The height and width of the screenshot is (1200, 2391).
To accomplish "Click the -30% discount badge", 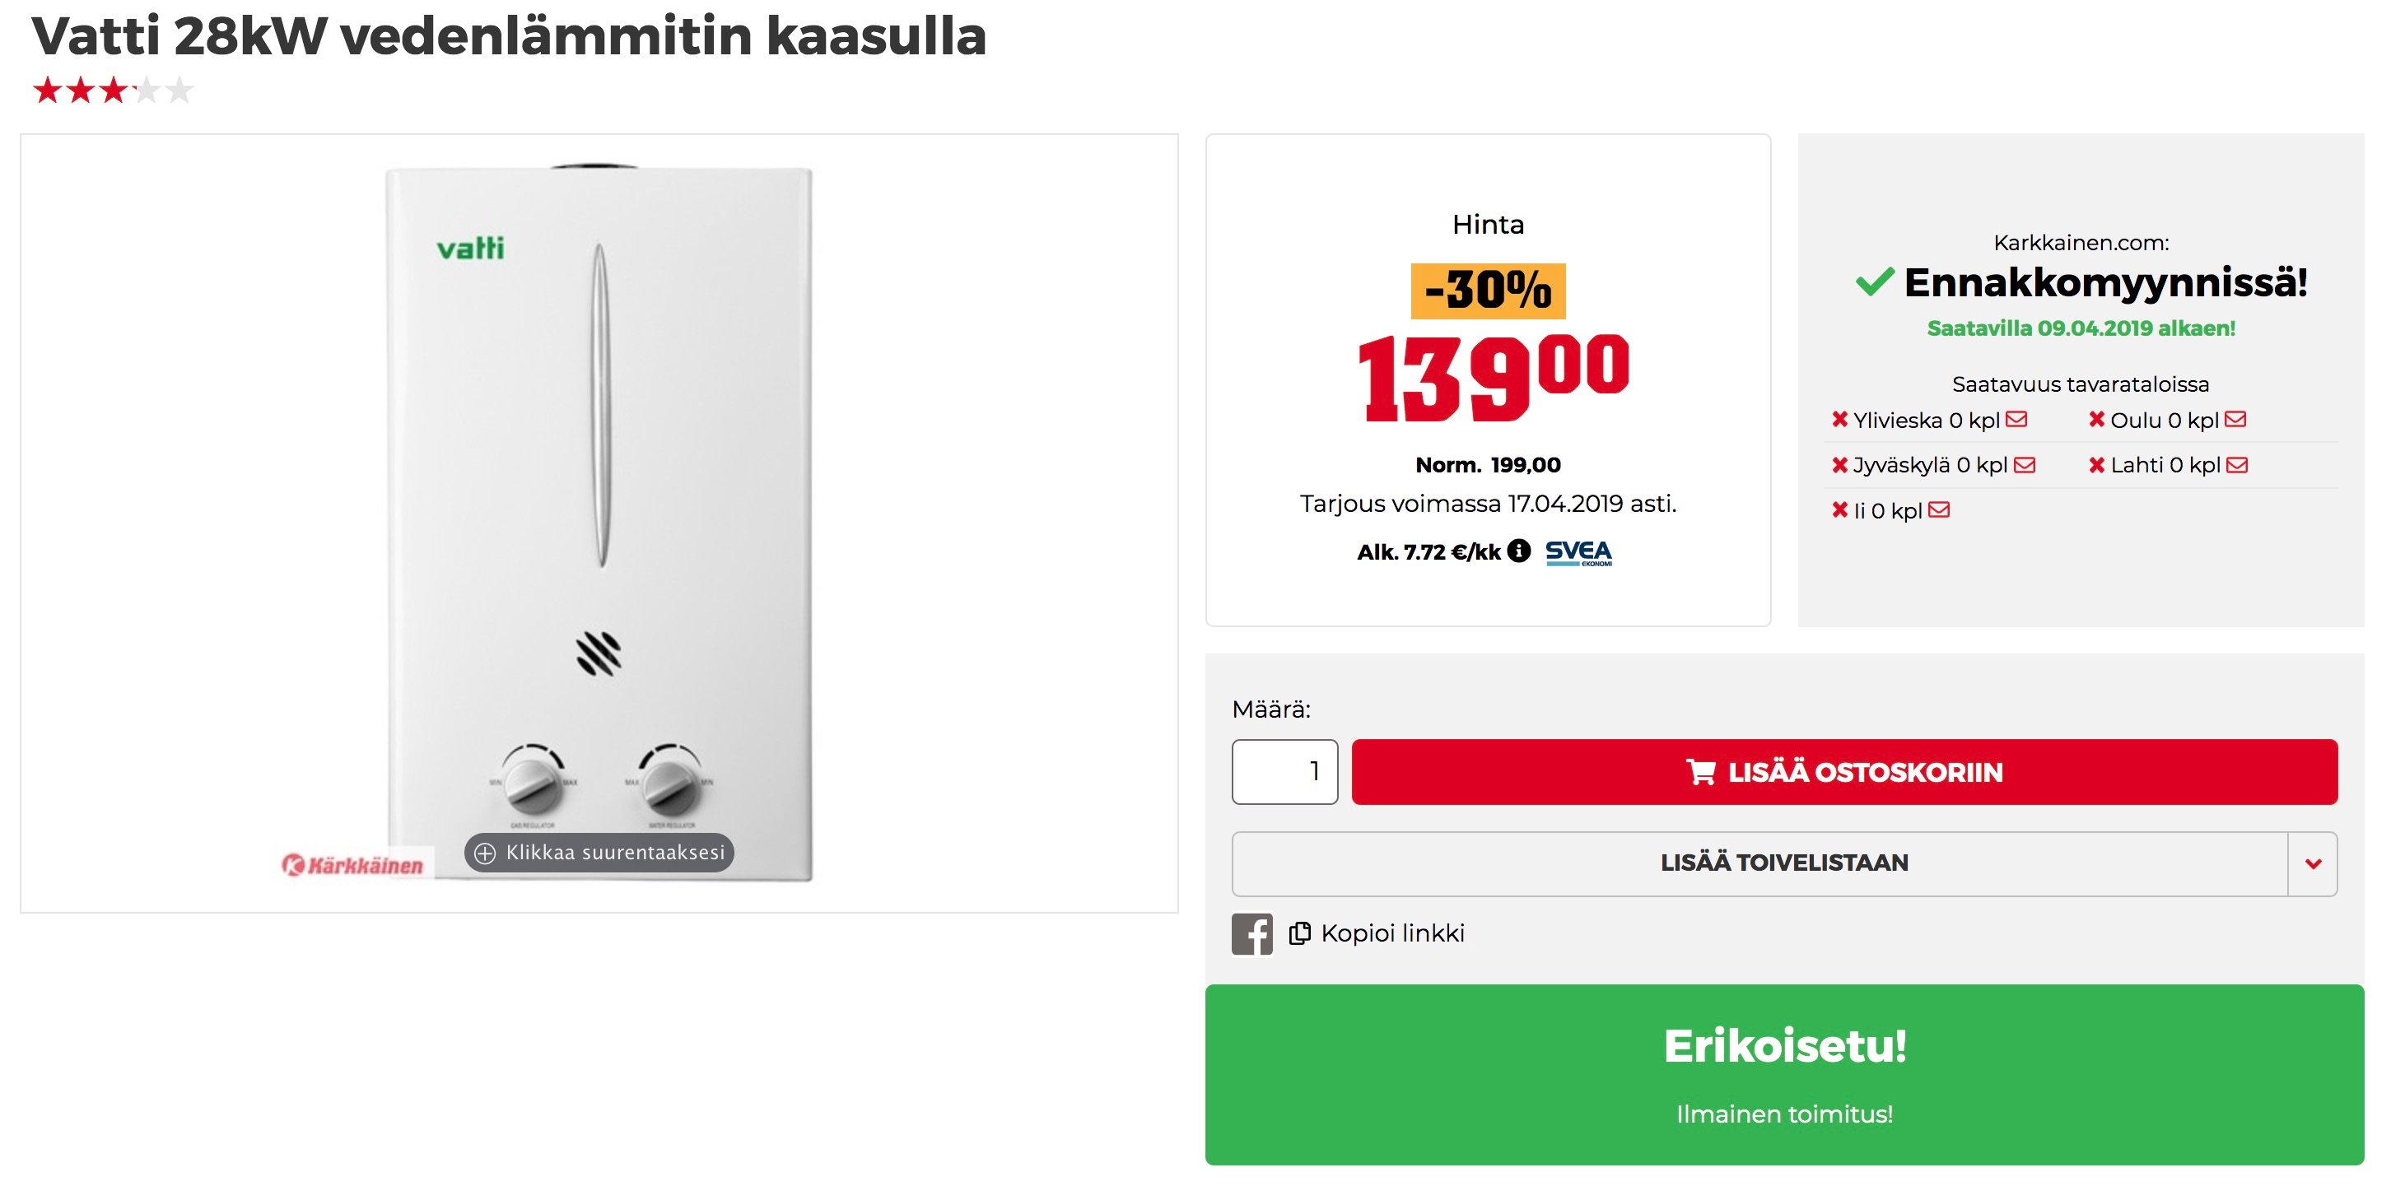I will [x=1488, y=291].
